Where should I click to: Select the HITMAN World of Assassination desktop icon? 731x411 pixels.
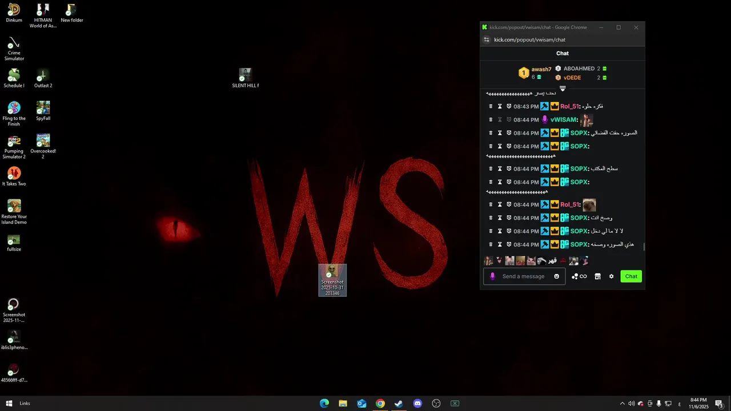tap(43, 16)
